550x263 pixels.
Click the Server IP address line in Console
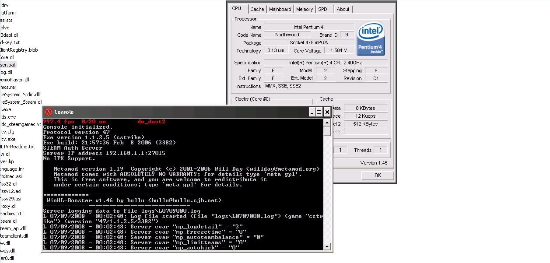pyautogui.click(x=104, y=153)
